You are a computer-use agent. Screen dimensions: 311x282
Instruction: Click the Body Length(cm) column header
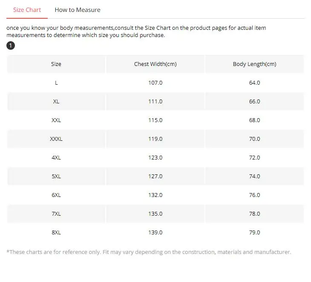pos(254,64)
